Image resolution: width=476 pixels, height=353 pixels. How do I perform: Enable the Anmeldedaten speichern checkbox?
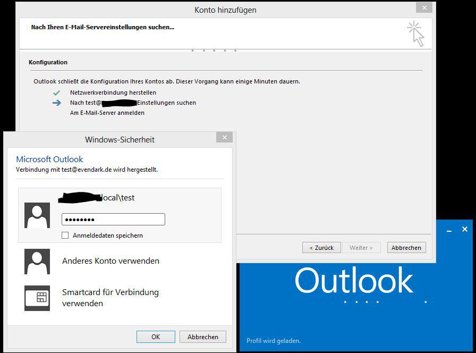click(65, 235)
